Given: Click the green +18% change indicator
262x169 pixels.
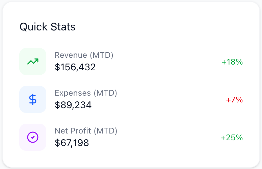Looking at the screenshot, I should (x=232, y=62).
